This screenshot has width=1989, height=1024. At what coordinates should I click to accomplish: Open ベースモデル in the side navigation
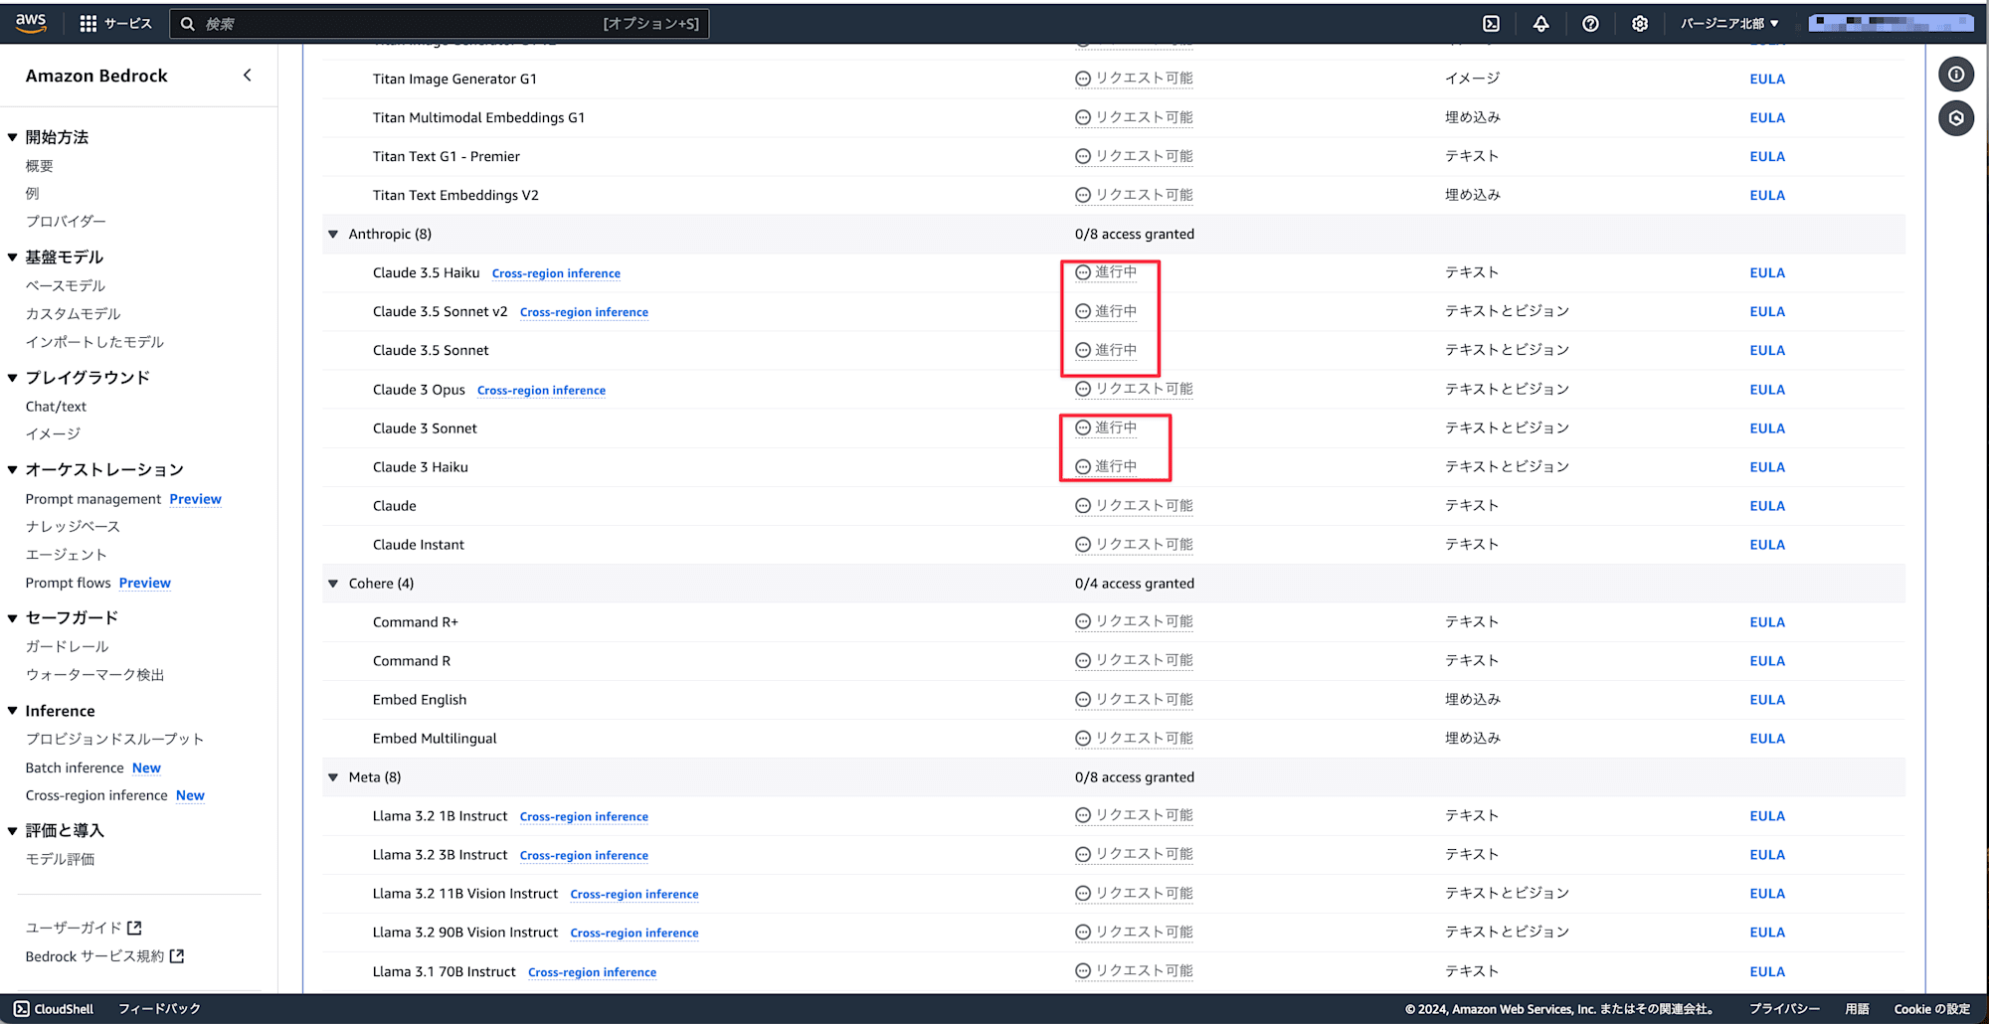[x=66, y=285]
